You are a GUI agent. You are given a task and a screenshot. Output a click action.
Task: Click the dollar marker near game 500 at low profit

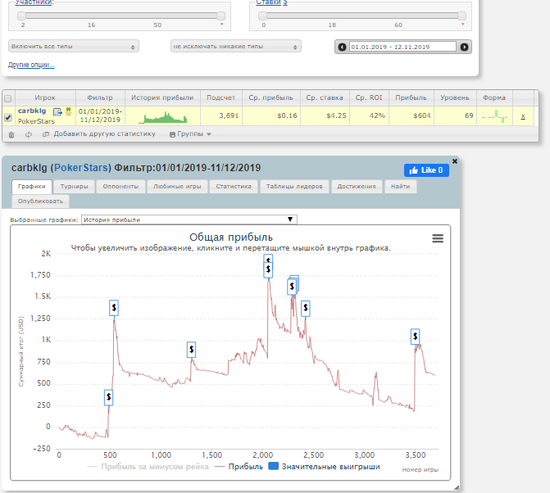(x=109, y=397)
